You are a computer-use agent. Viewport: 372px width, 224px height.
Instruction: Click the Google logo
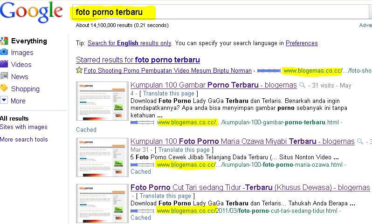pos(31,13)
